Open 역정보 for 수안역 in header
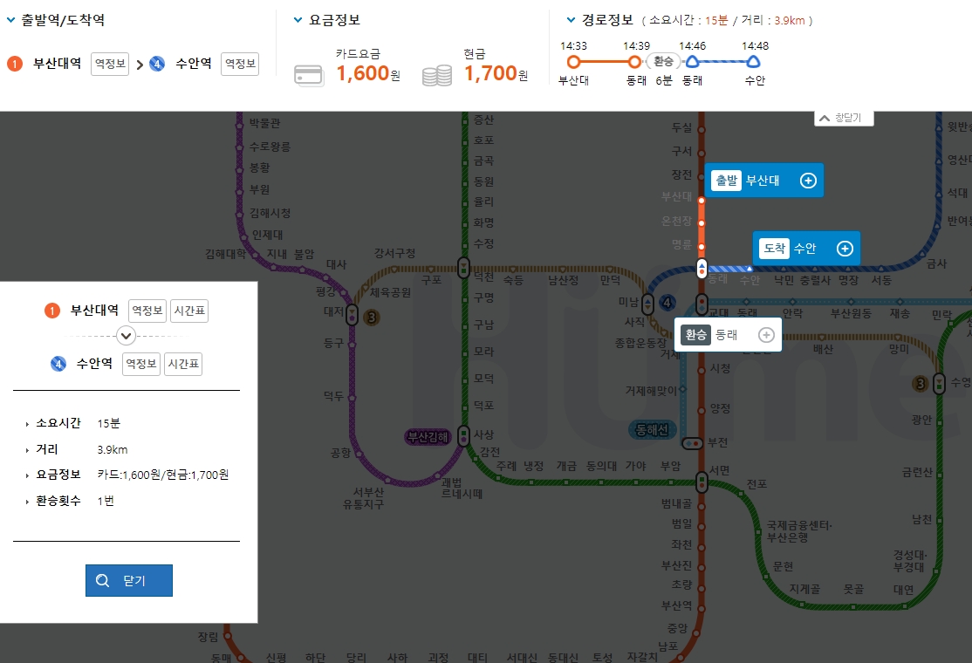This screenshot has width=972, height=663. coord(240,64)
